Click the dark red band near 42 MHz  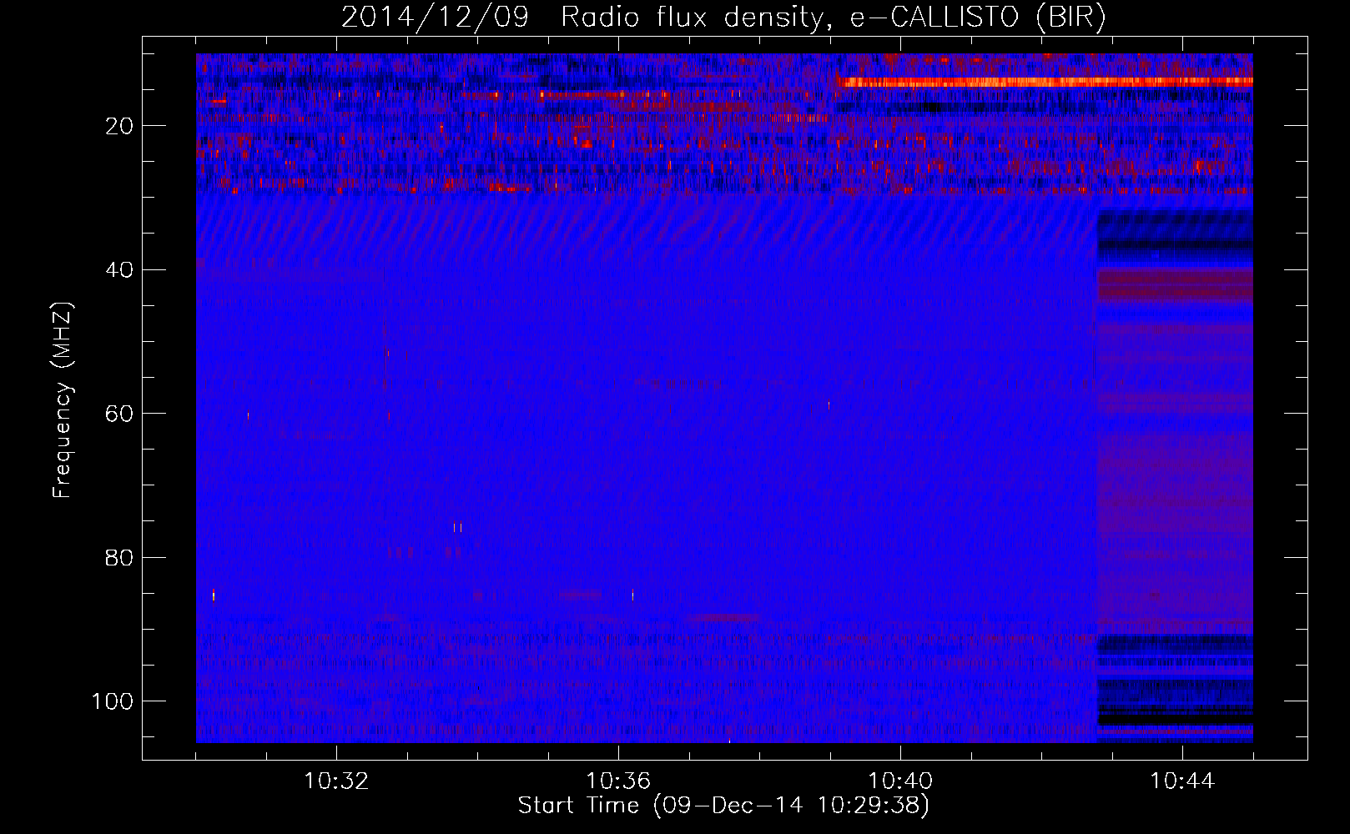1175,285
